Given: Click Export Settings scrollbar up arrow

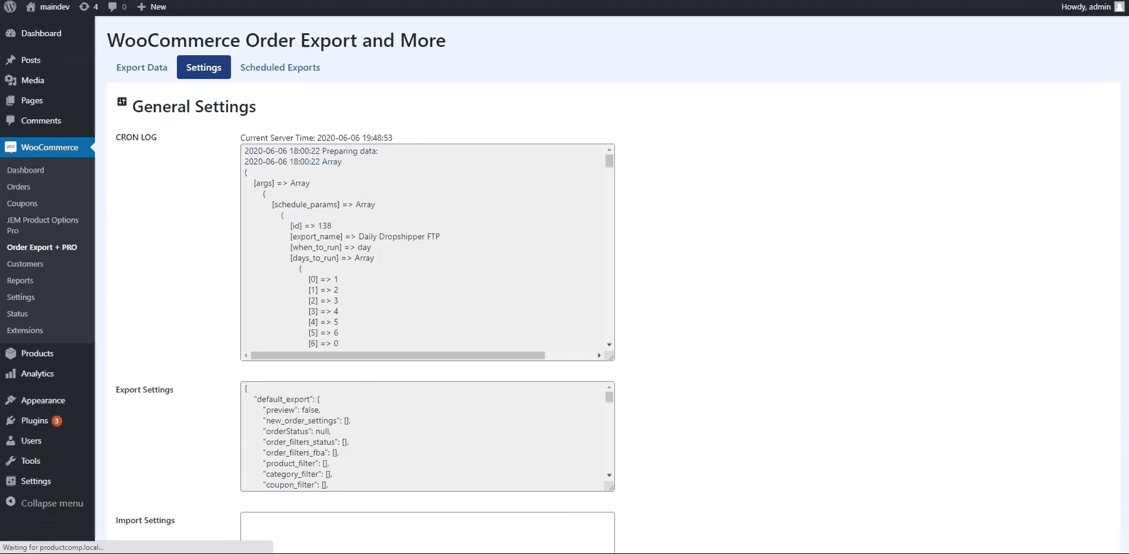Looking at the screenshot, I should pos(609,387).
